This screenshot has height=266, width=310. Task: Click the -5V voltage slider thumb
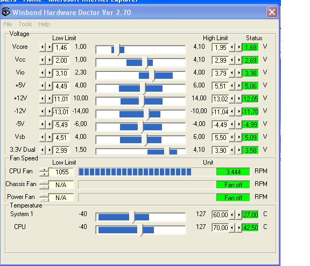click(x=140, y=127)
